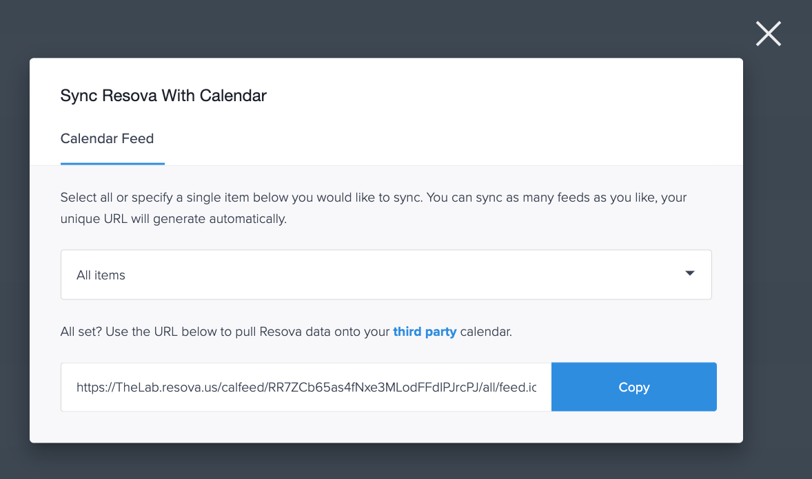
Task: Select the Calendar Feed section header
Action: click(x=107, y=138)
